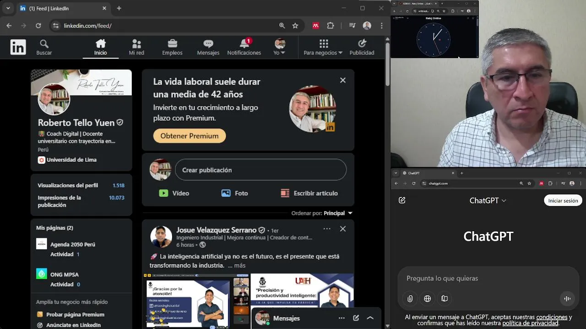Screen dimensions: 586x329
Task: Open Ordenar por Principal dropdown
Action: click(x=322, y=213)
